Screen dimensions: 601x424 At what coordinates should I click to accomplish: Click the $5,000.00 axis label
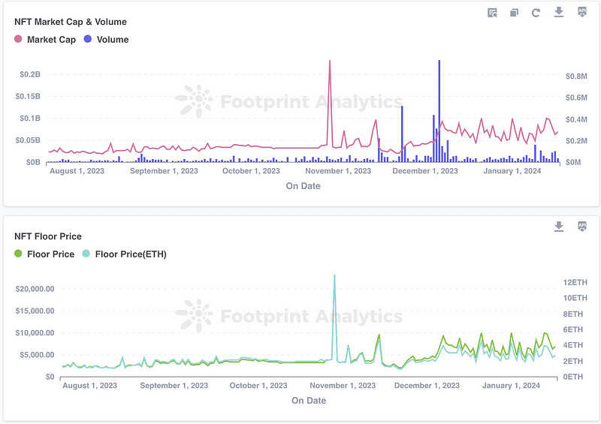pyautogui.click(x=37, y=355)
